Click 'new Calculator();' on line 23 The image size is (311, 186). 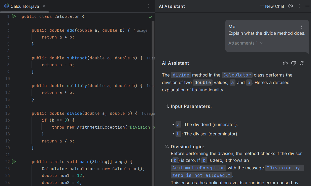tap(123, 169)
